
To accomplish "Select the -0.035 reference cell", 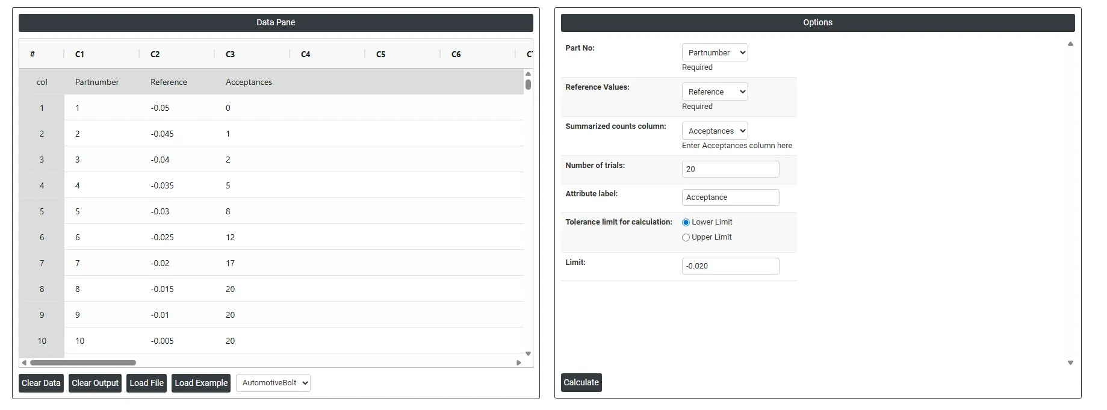I will tap(176, 185).
